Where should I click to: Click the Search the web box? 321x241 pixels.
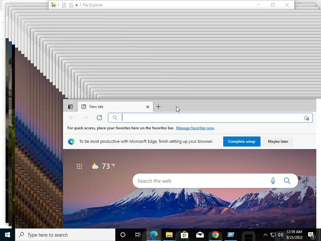click(215, 181)
